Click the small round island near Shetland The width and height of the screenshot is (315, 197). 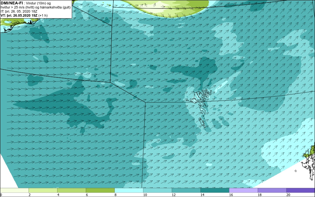coord(295,171)
